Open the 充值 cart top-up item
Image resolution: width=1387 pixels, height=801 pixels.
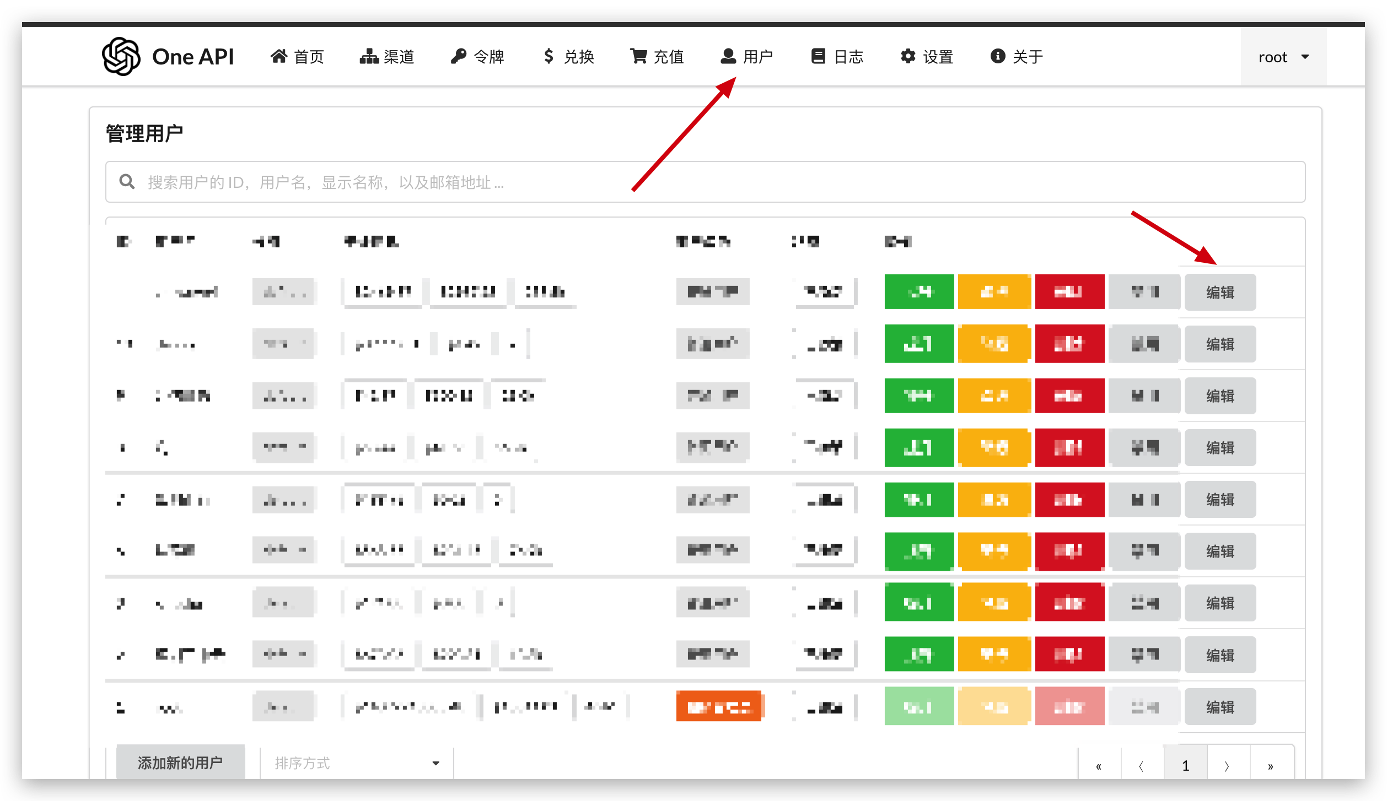pos(657,57)
